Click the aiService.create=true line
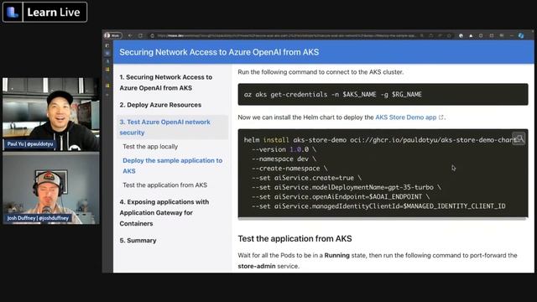The height and width of the screenshot is (302, 537). [x=306, y=178]
